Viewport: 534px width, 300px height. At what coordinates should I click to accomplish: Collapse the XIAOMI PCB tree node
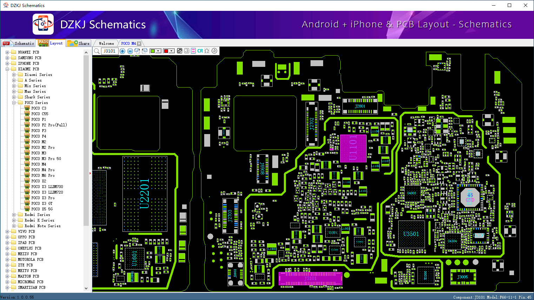[x=7, y=69]
